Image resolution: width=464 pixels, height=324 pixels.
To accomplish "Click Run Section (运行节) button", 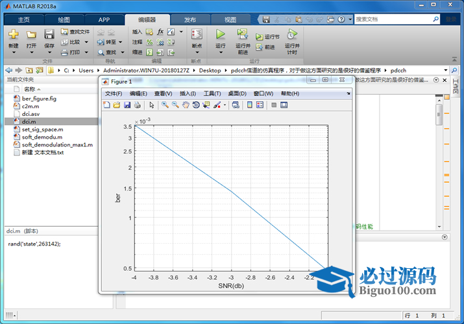I will [267, 37].
